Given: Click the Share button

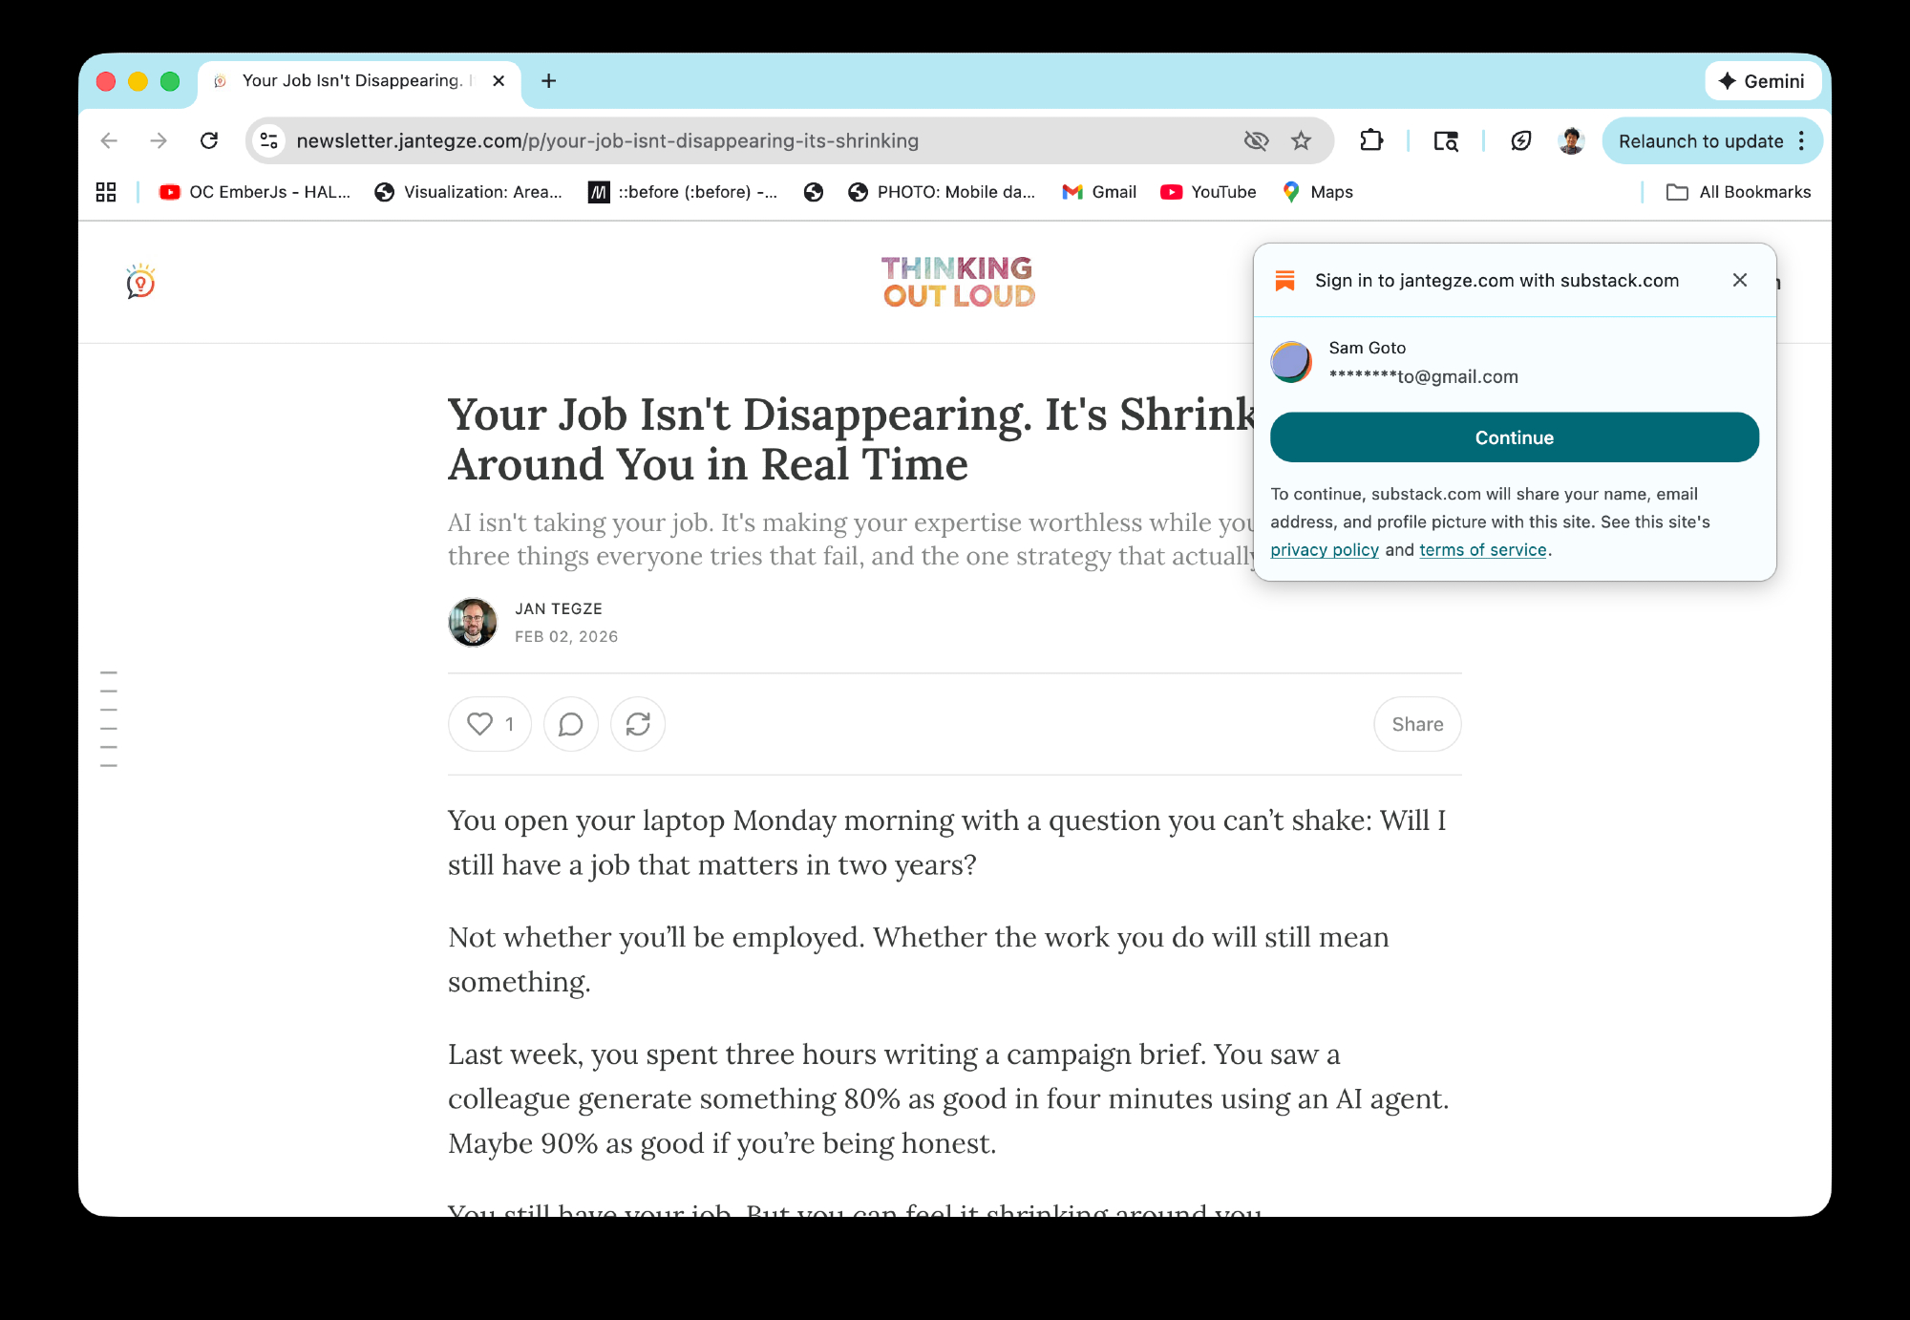Looking at the screenshot, I should click(1417, 724).
